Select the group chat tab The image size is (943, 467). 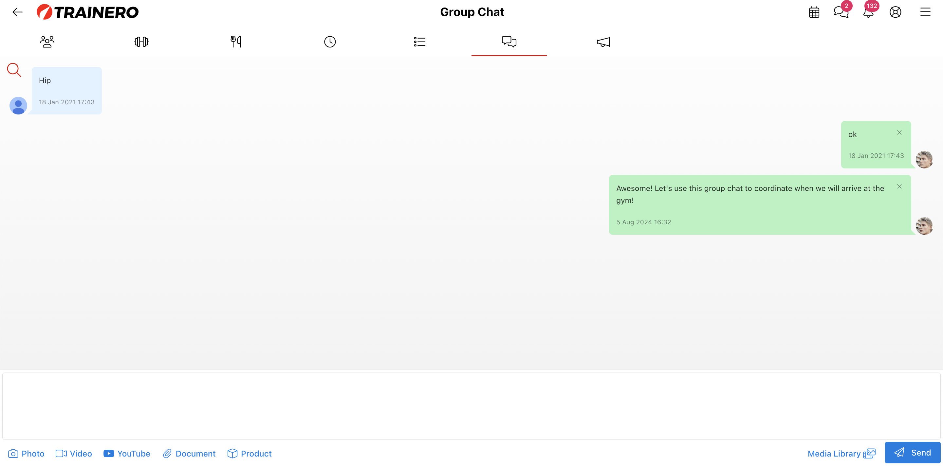click(x=509, y=42)
